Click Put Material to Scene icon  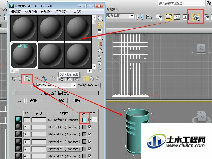20,78
